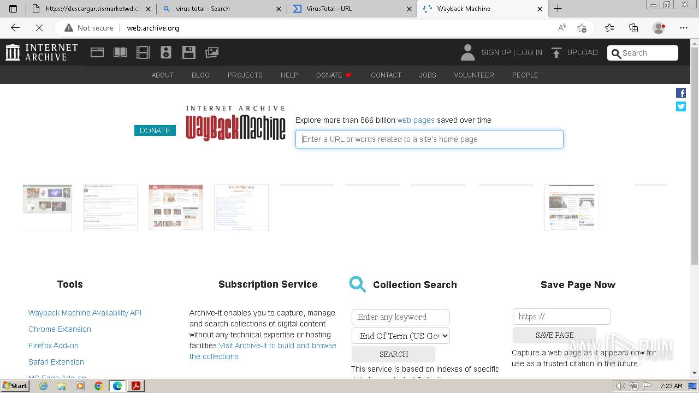Open Firefox Add-on link
The image size is (699, 393).
tap(54, 346)
